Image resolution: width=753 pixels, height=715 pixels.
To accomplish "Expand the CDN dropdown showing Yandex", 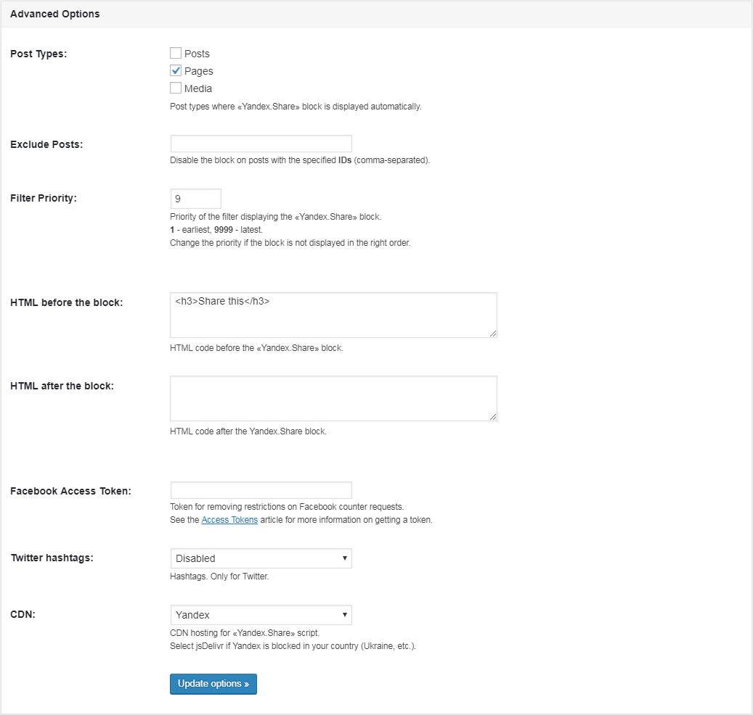I will pyautogui.click(x=261, y=615).
